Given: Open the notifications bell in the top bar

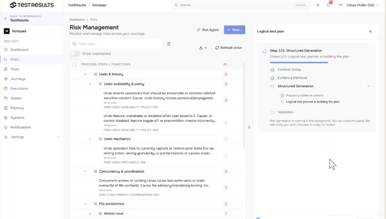Looking at the screenshot, I should point(328,5).
